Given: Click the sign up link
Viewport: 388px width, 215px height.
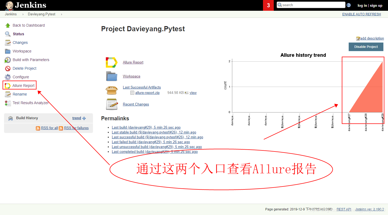Looking at the screenshot, I should coord(376,5).
